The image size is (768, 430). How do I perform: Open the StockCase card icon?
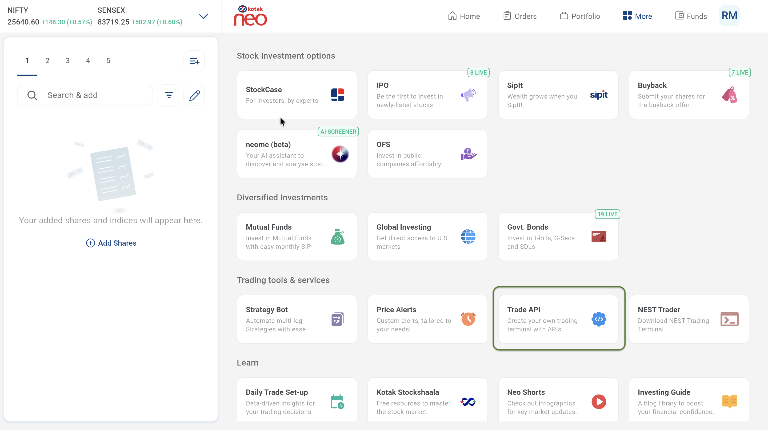[338, 95]
